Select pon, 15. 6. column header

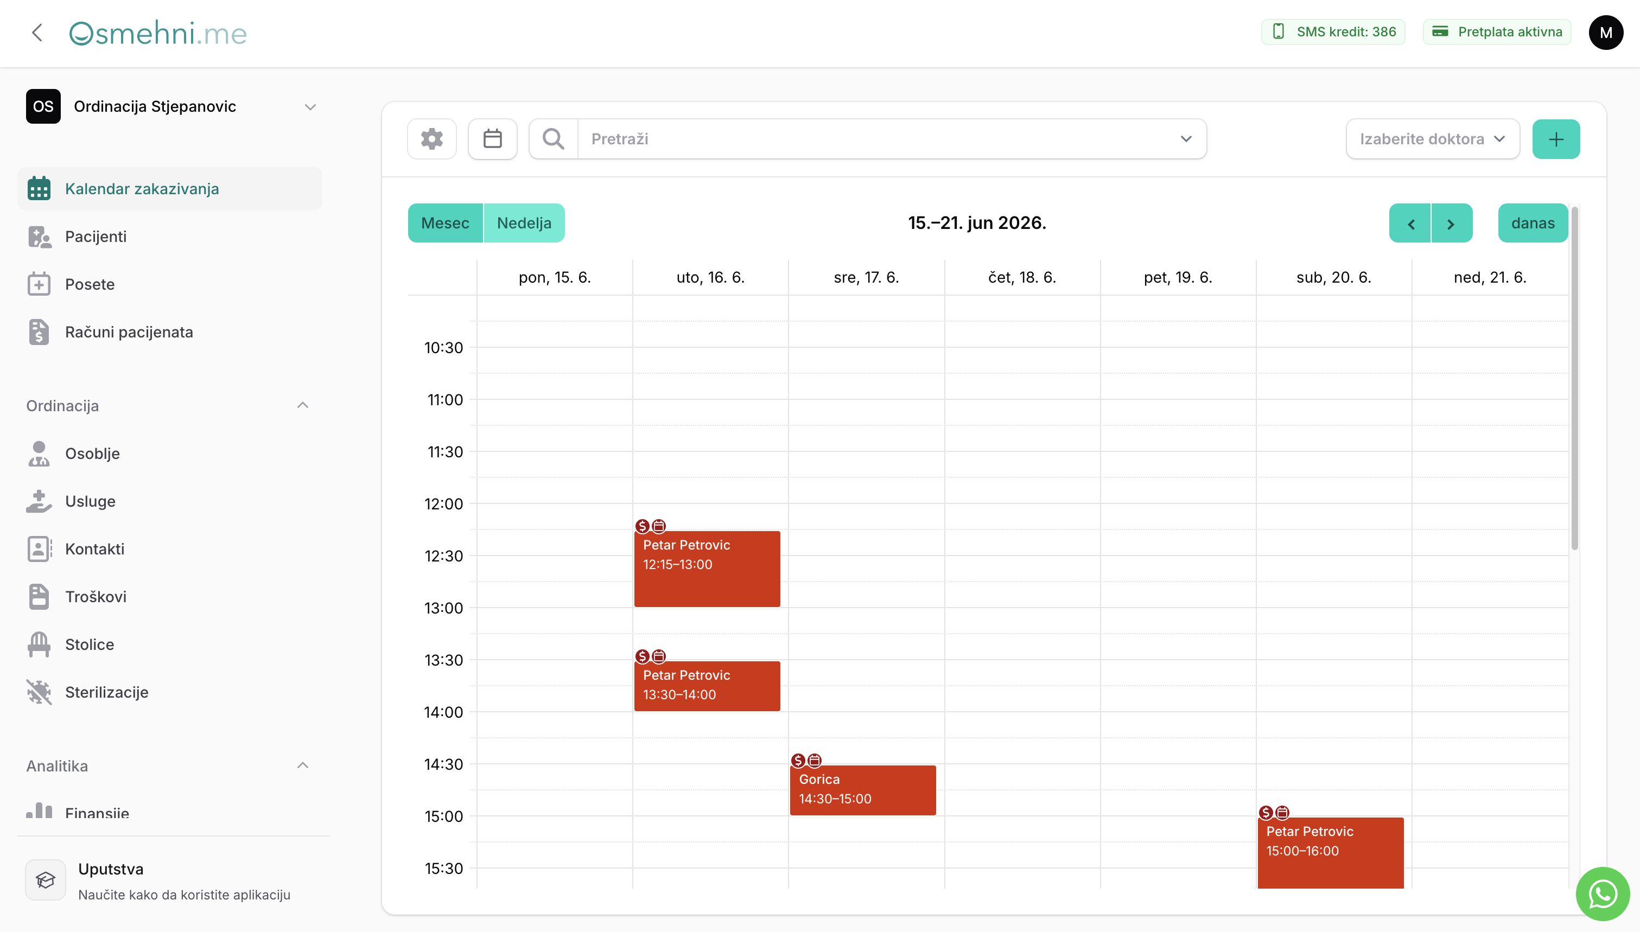[554, 277]
